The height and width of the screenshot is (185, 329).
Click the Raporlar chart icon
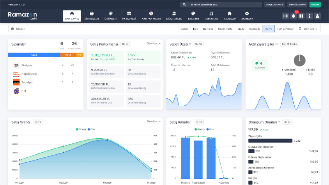[211, 14]
